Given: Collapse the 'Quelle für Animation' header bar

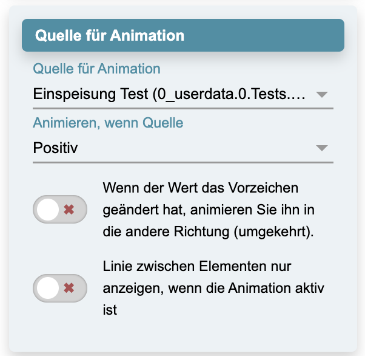Looking at the screenshot, I should 182,35.
